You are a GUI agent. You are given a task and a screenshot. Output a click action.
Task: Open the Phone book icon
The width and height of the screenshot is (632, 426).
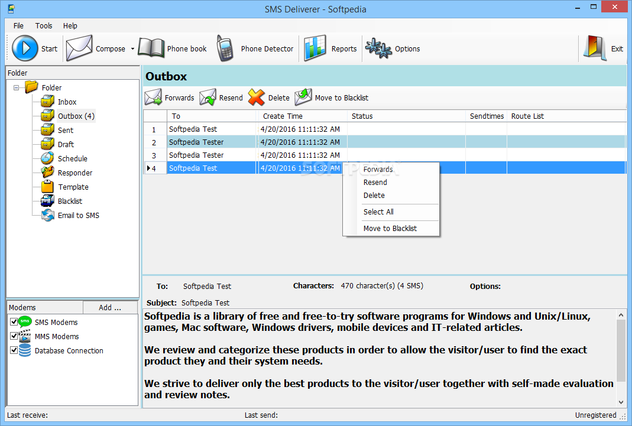(151, 48)
